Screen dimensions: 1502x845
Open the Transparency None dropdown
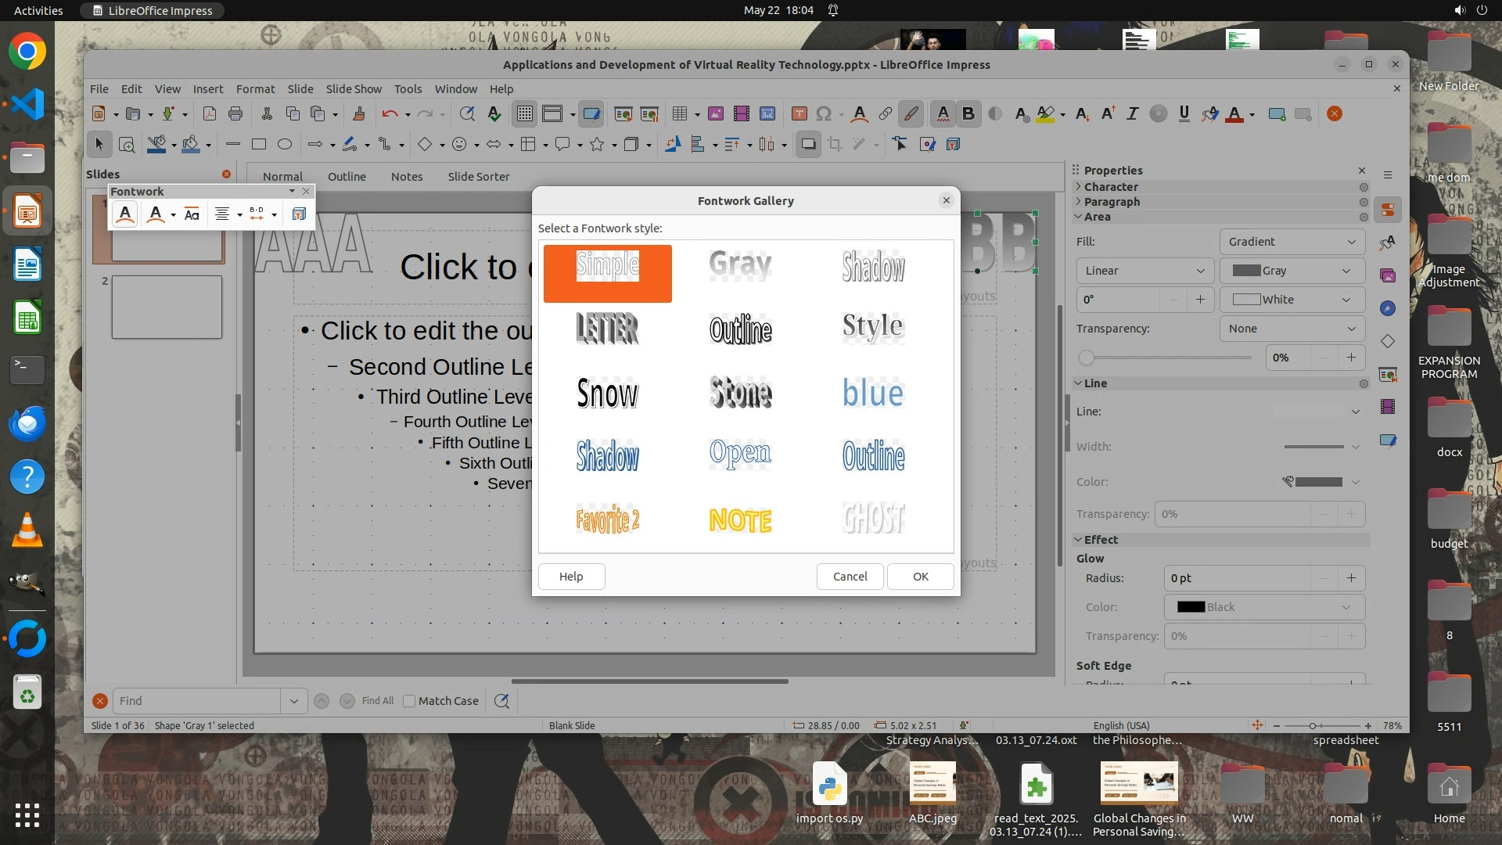[x=1292, y=329]
